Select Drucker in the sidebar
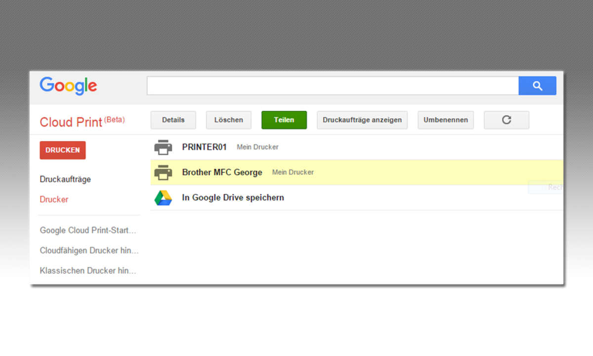The width and height of the screenshot is (593, 356). coord(54,200)
